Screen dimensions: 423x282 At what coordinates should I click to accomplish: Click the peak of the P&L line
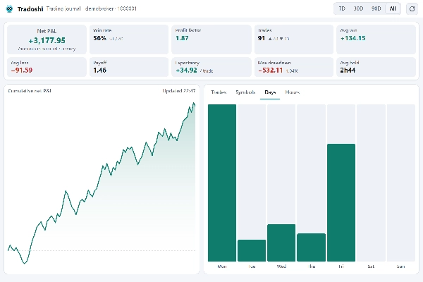coord(194,103)
